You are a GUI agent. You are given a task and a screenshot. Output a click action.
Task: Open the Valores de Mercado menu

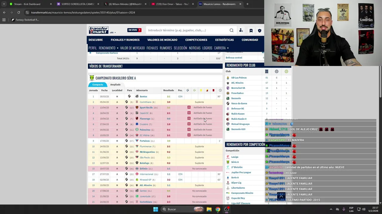[162, 40]
